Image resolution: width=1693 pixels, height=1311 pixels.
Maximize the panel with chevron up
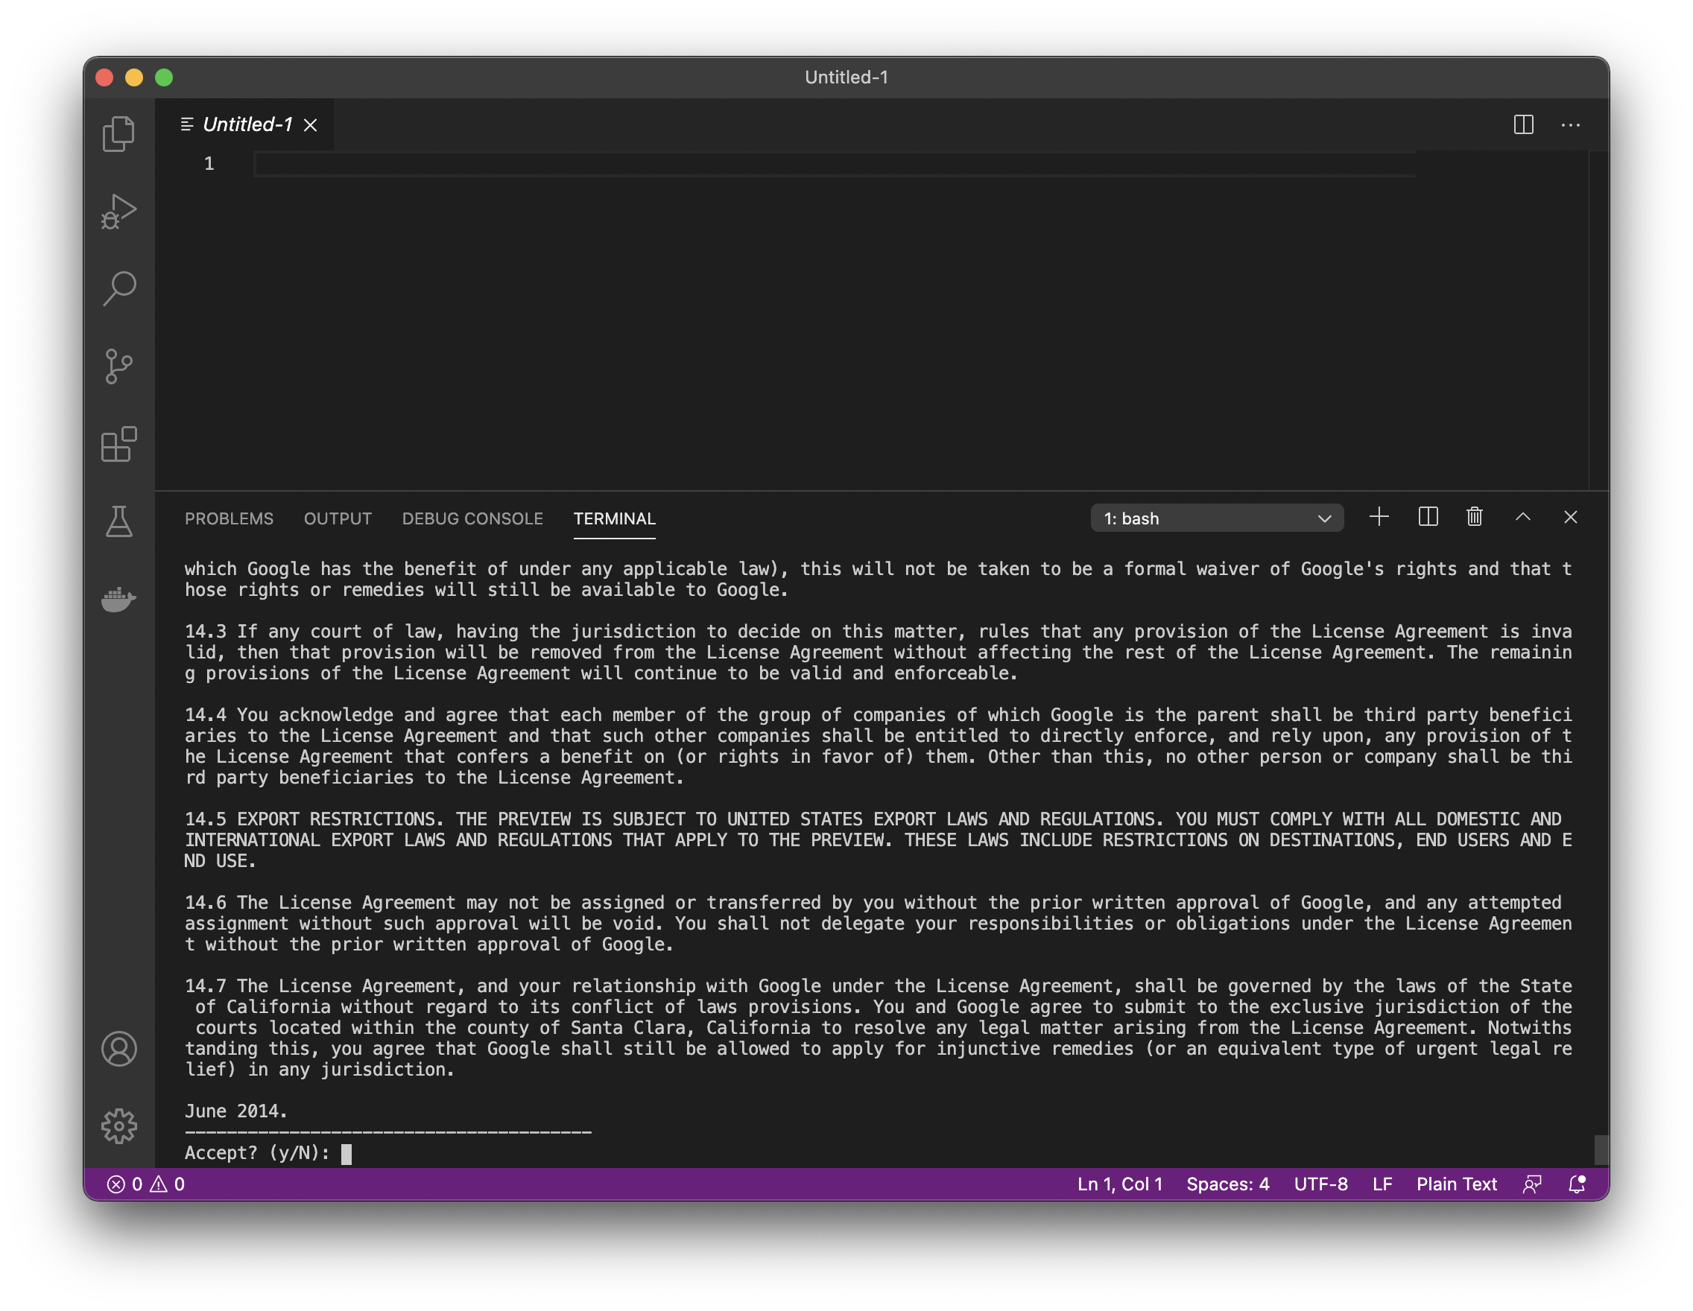1522,517
